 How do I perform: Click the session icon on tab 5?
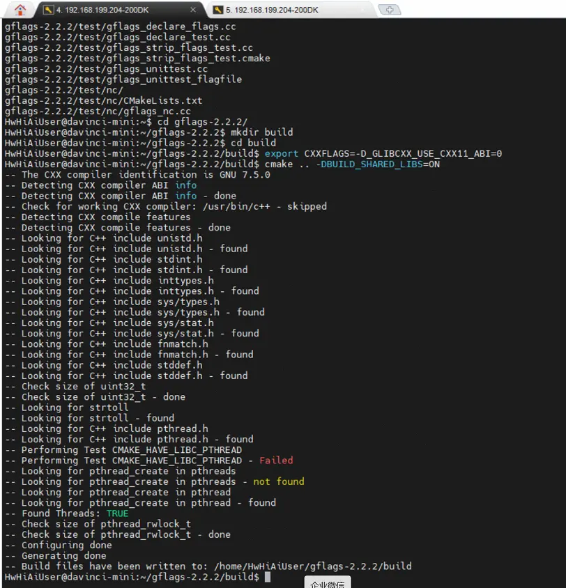[x=217, y=10]
